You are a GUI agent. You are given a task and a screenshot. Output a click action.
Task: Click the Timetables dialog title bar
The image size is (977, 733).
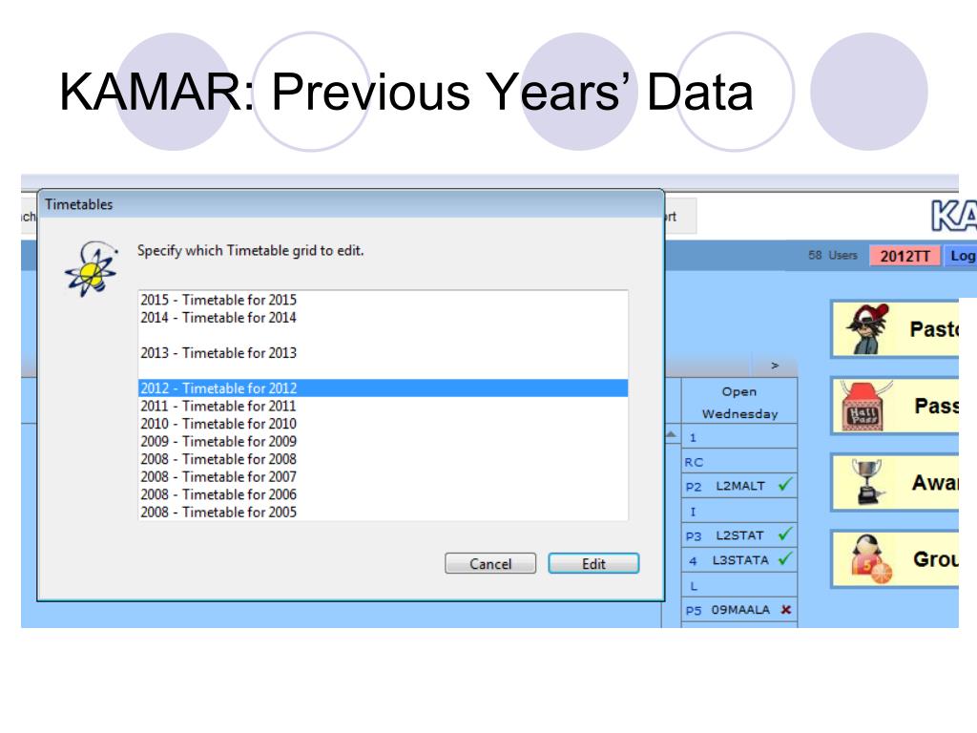point(351,204)
